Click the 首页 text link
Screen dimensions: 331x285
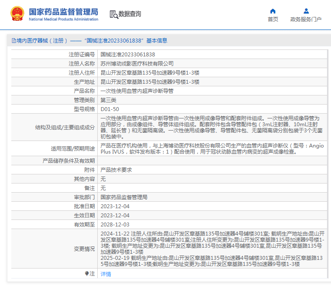tap(273, 20)
